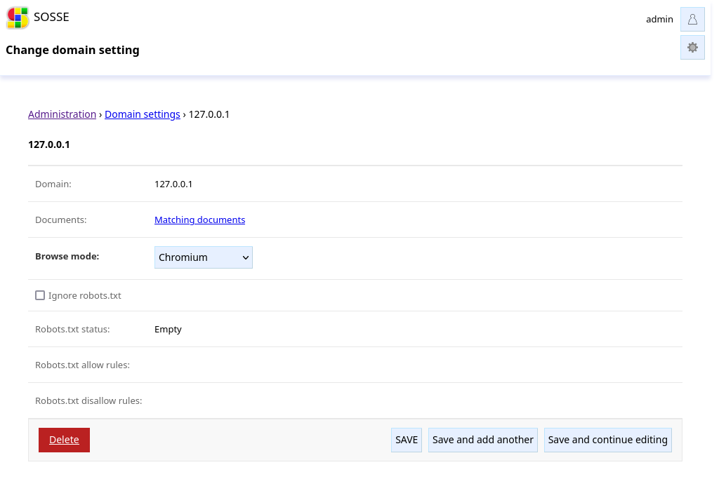Click the Change domain setting heading

coord(72,50)
